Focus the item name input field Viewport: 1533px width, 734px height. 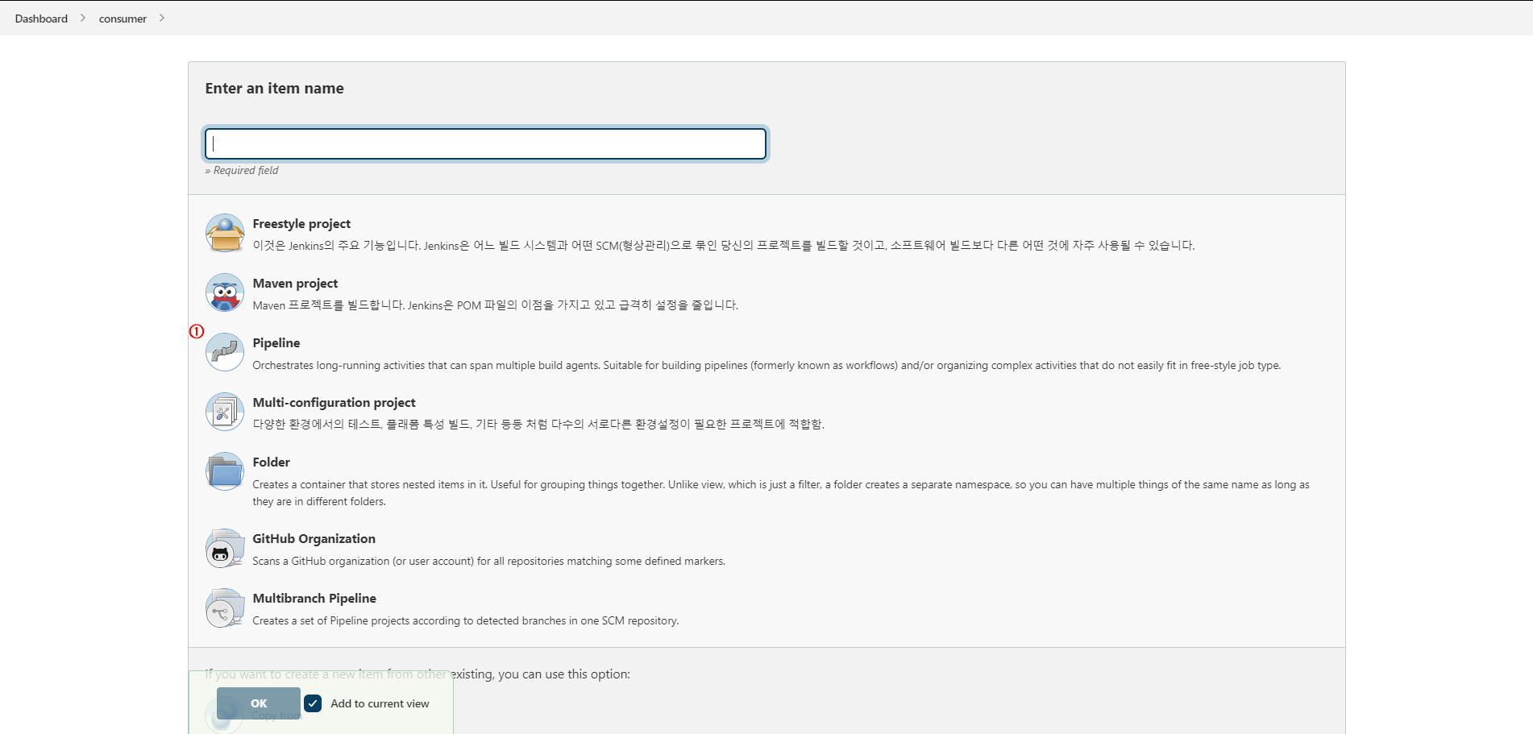click(x=485, y=143)
